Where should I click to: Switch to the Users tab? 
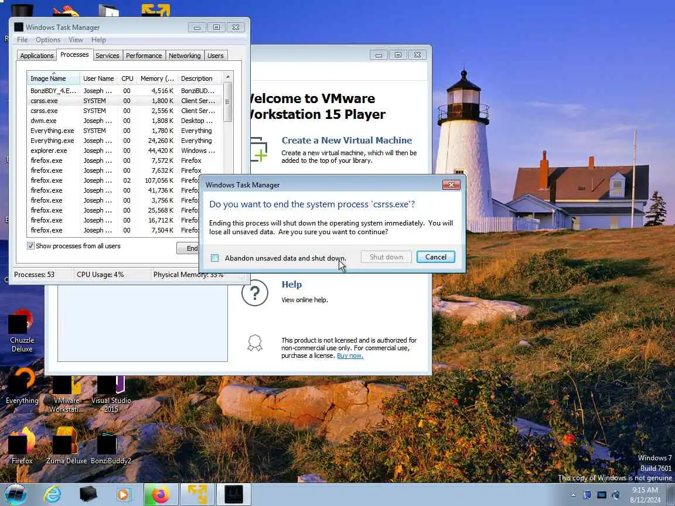(x=215, y=56)
